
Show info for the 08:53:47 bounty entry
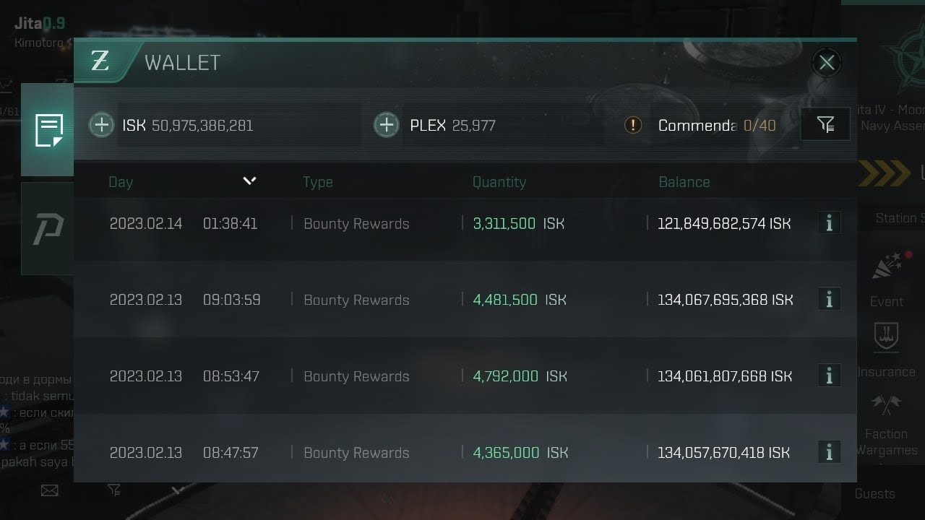point(829,376)
